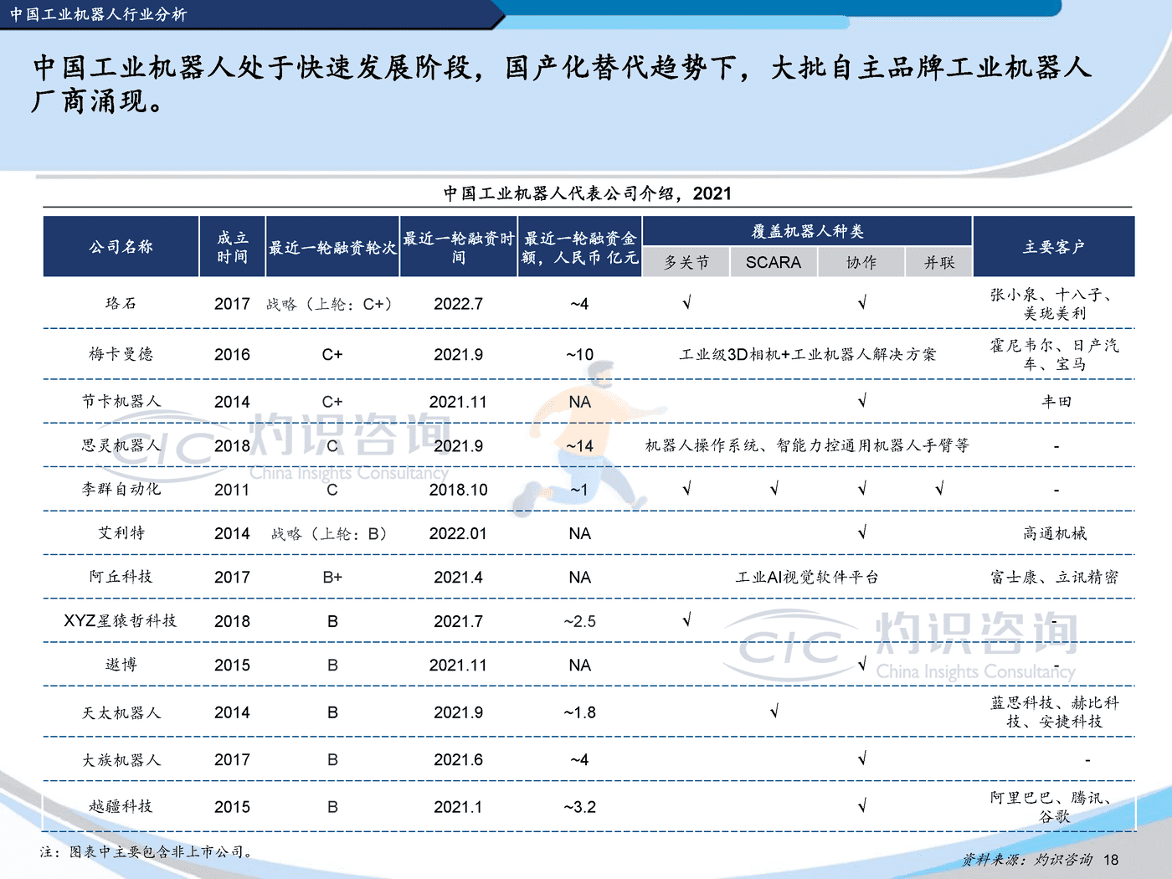The height and width of the screenshot is (879, 1172).
Task: Click customers 张小泉、十八子、美珑美利
Action: pyautogui.click(x=1054, y=304)
